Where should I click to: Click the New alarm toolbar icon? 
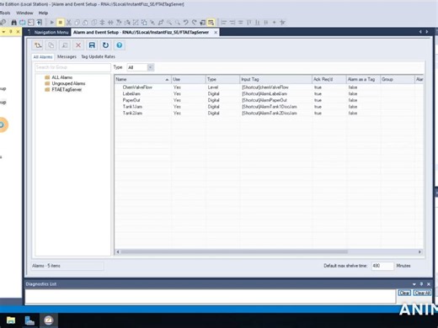[x=38, y=45]
